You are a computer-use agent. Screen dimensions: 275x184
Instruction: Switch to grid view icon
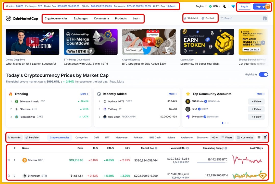click(265, 137)
